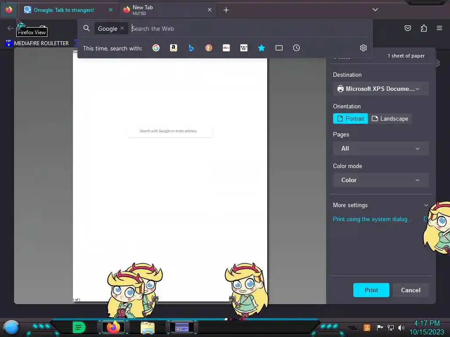Image resolution: width=450 pixels, height=337 pixels.
Task: Expand More settings section
Action: (381, 205)
